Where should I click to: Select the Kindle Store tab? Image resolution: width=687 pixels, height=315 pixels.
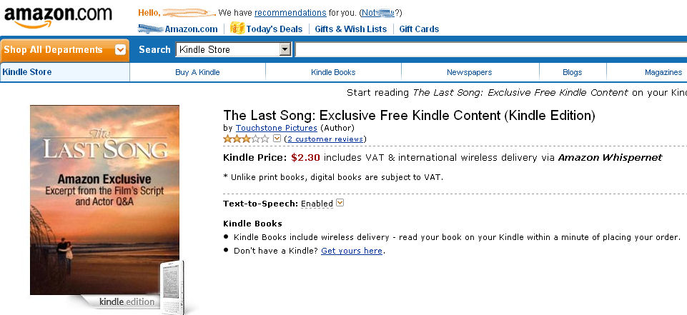coord(27,72)
